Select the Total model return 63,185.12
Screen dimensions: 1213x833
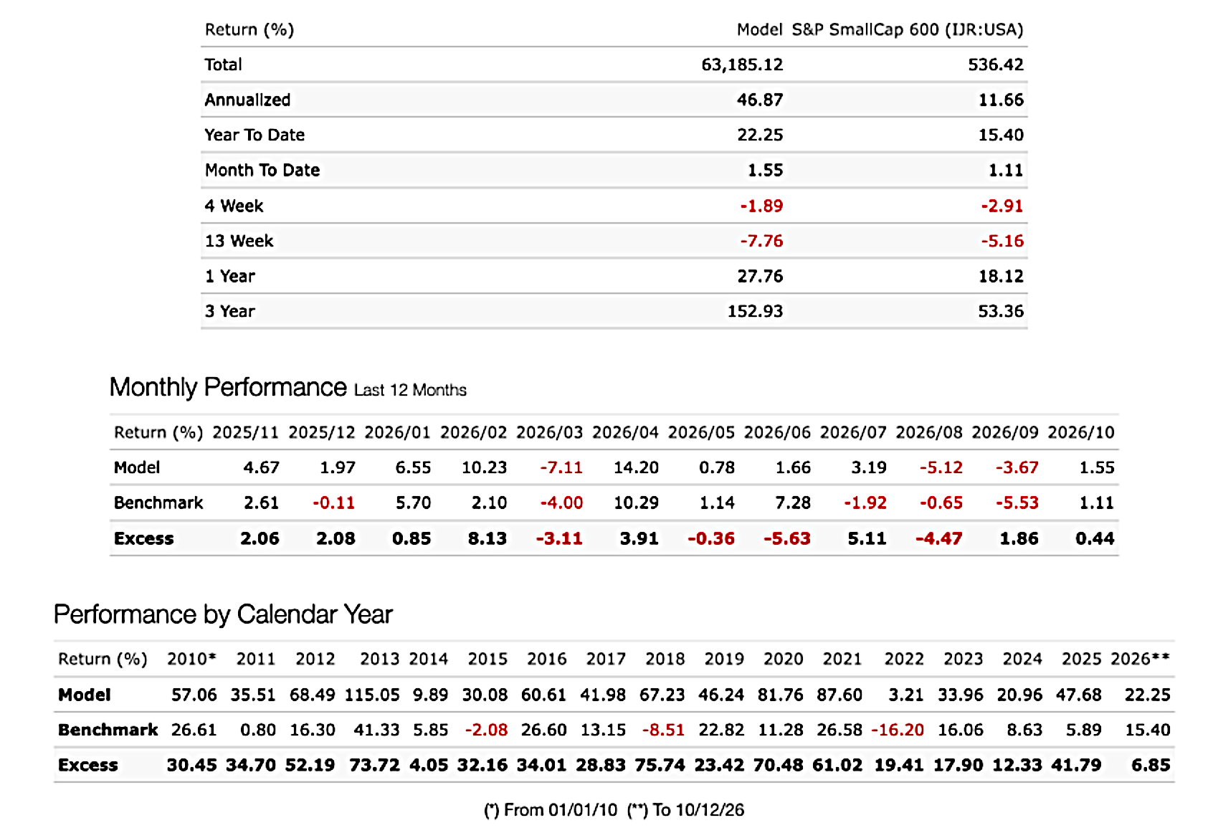(742, 65)
